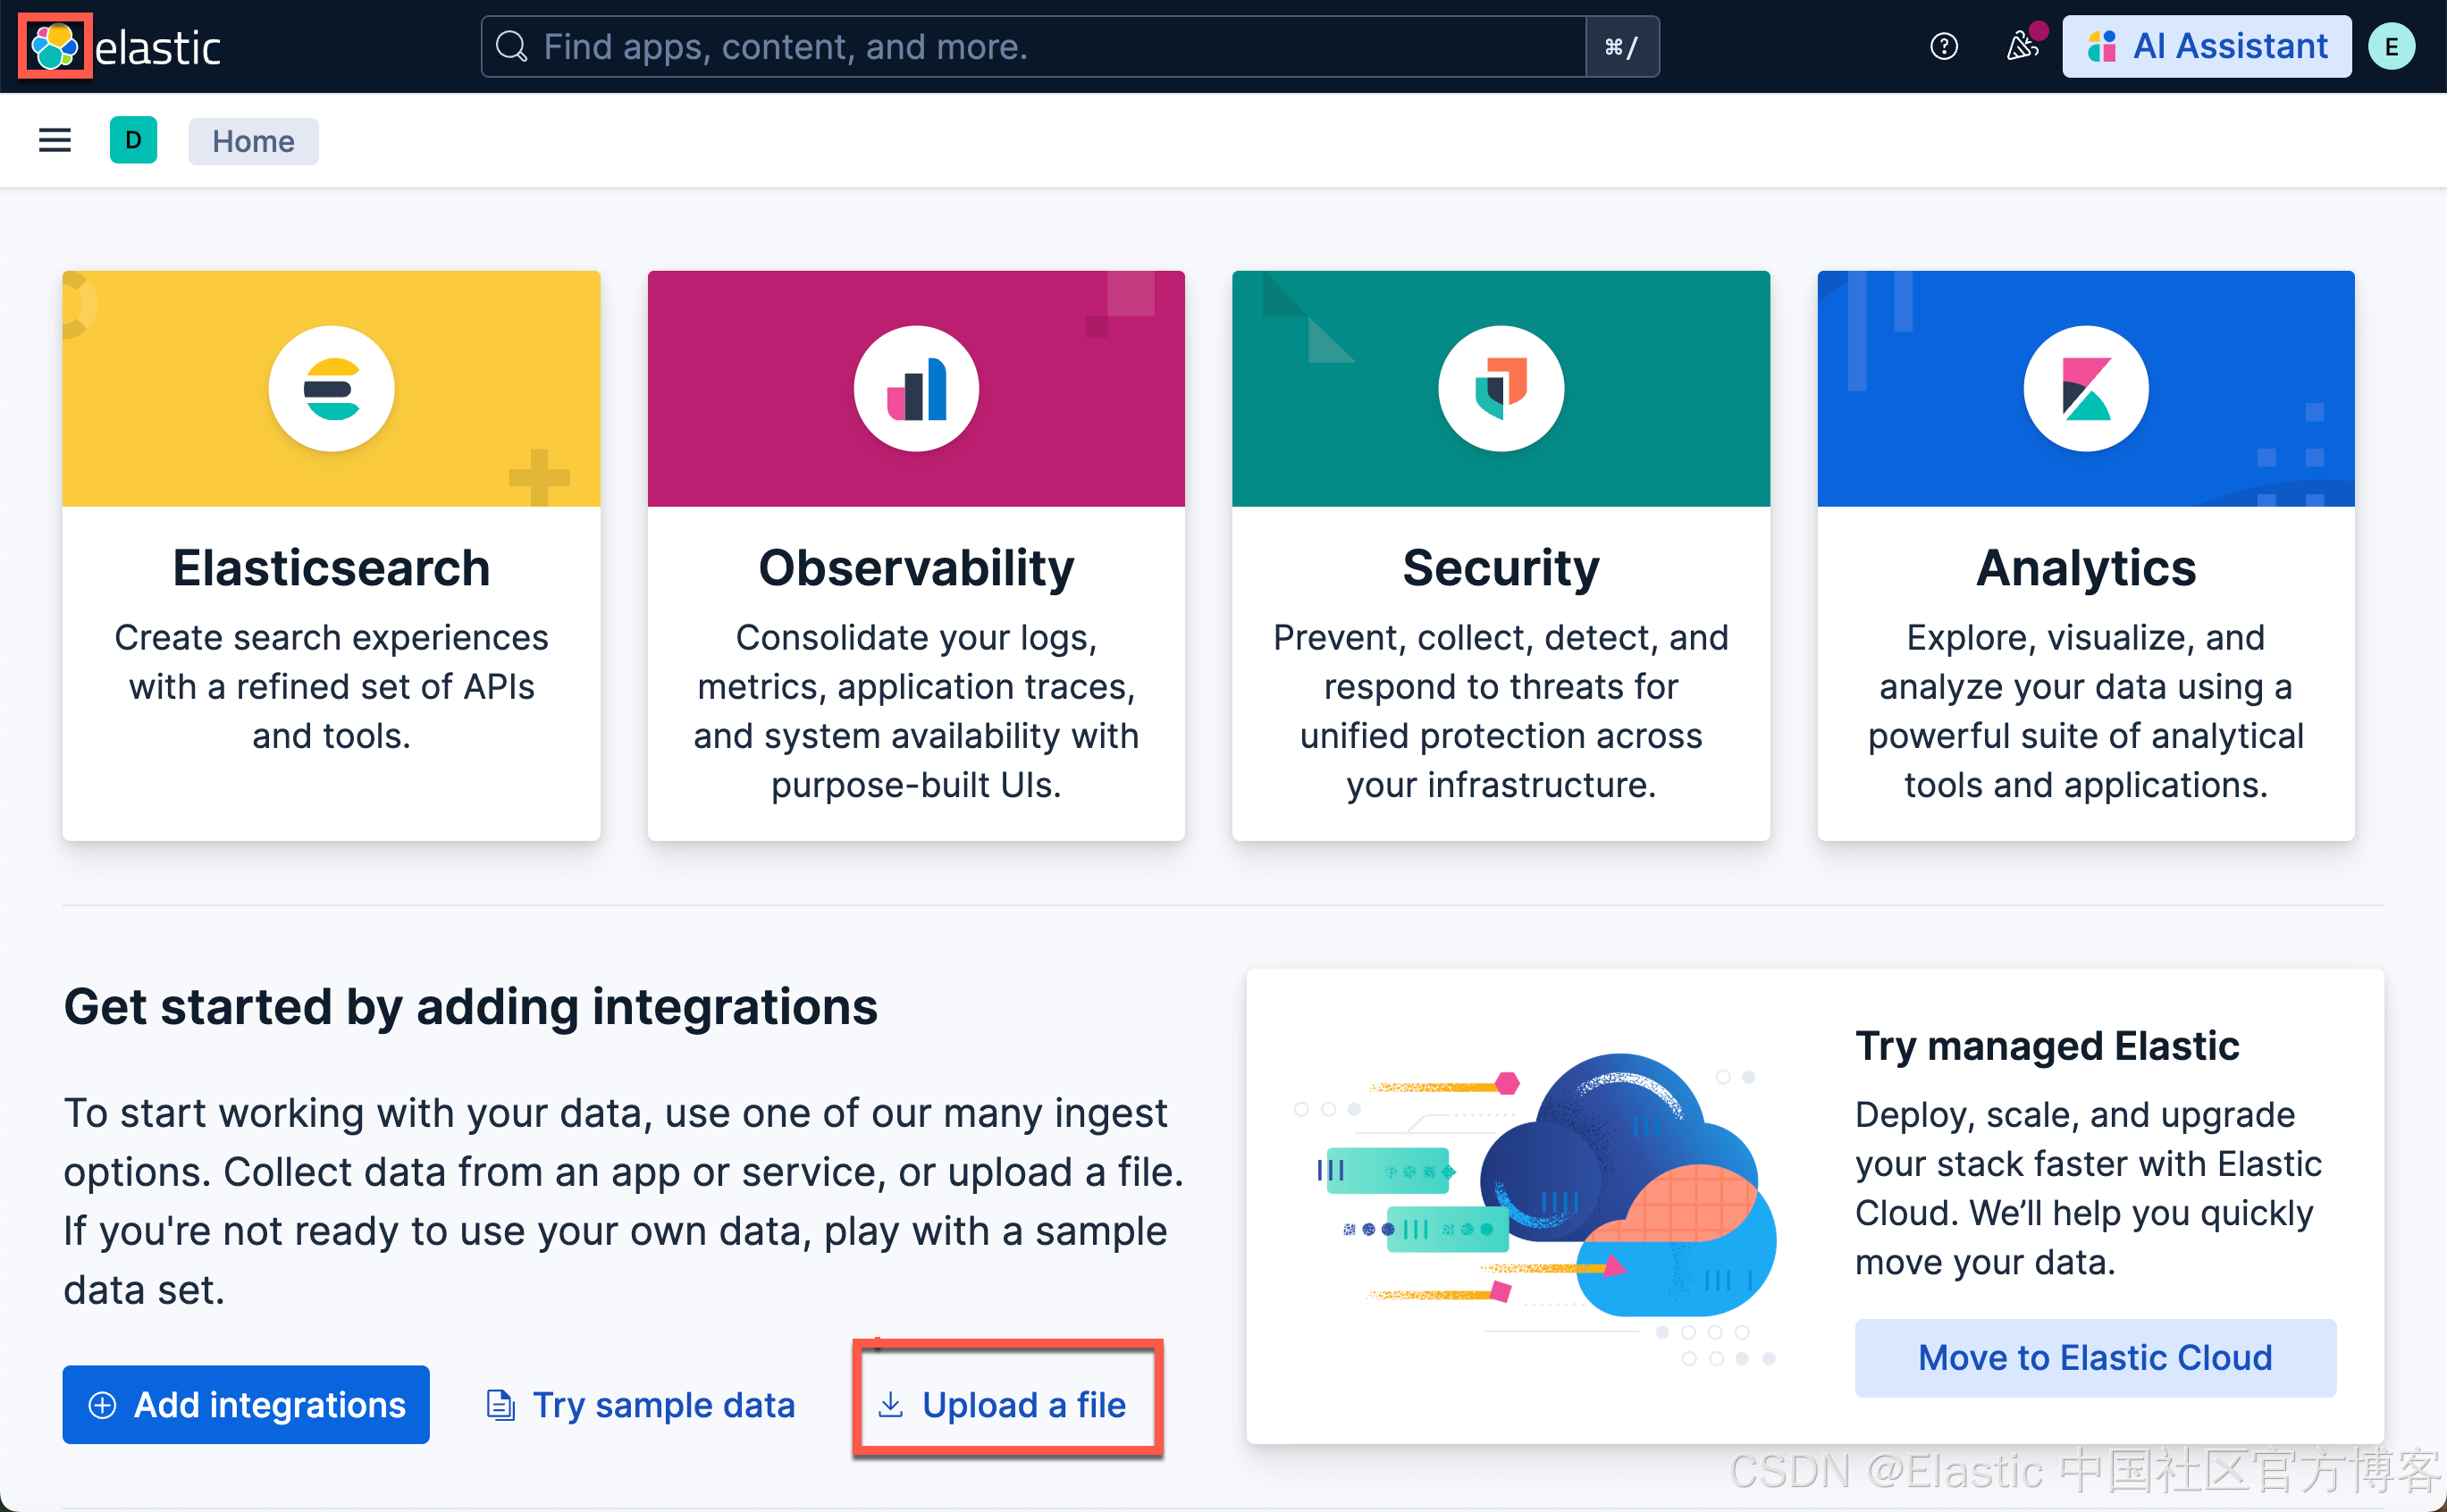This screenshot has width=2447, height=1512.
Task: Try sample data link
Action: click(641, 1404)
